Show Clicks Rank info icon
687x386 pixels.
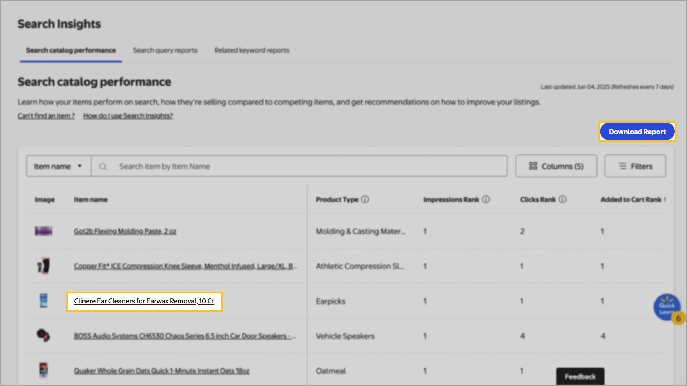coord(562,199)
